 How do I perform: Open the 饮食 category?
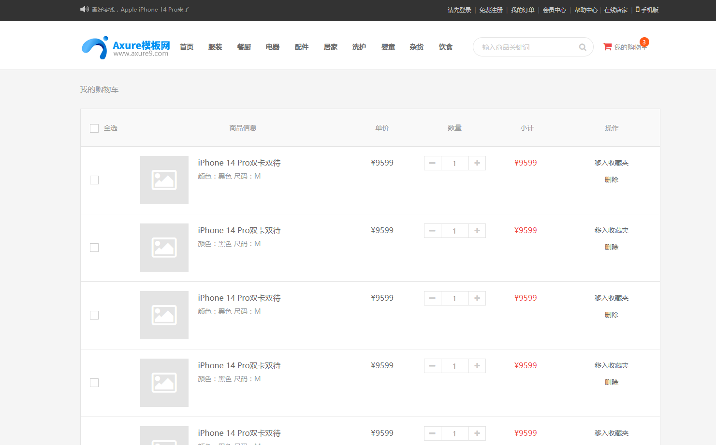pos(446,47)
